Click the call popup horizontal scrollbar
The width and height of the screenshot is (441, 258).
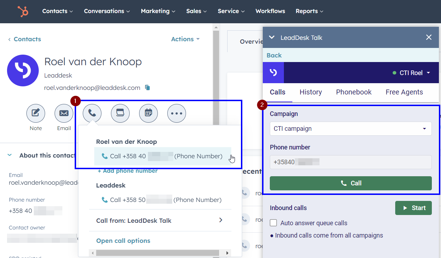(x=157, y=253)
